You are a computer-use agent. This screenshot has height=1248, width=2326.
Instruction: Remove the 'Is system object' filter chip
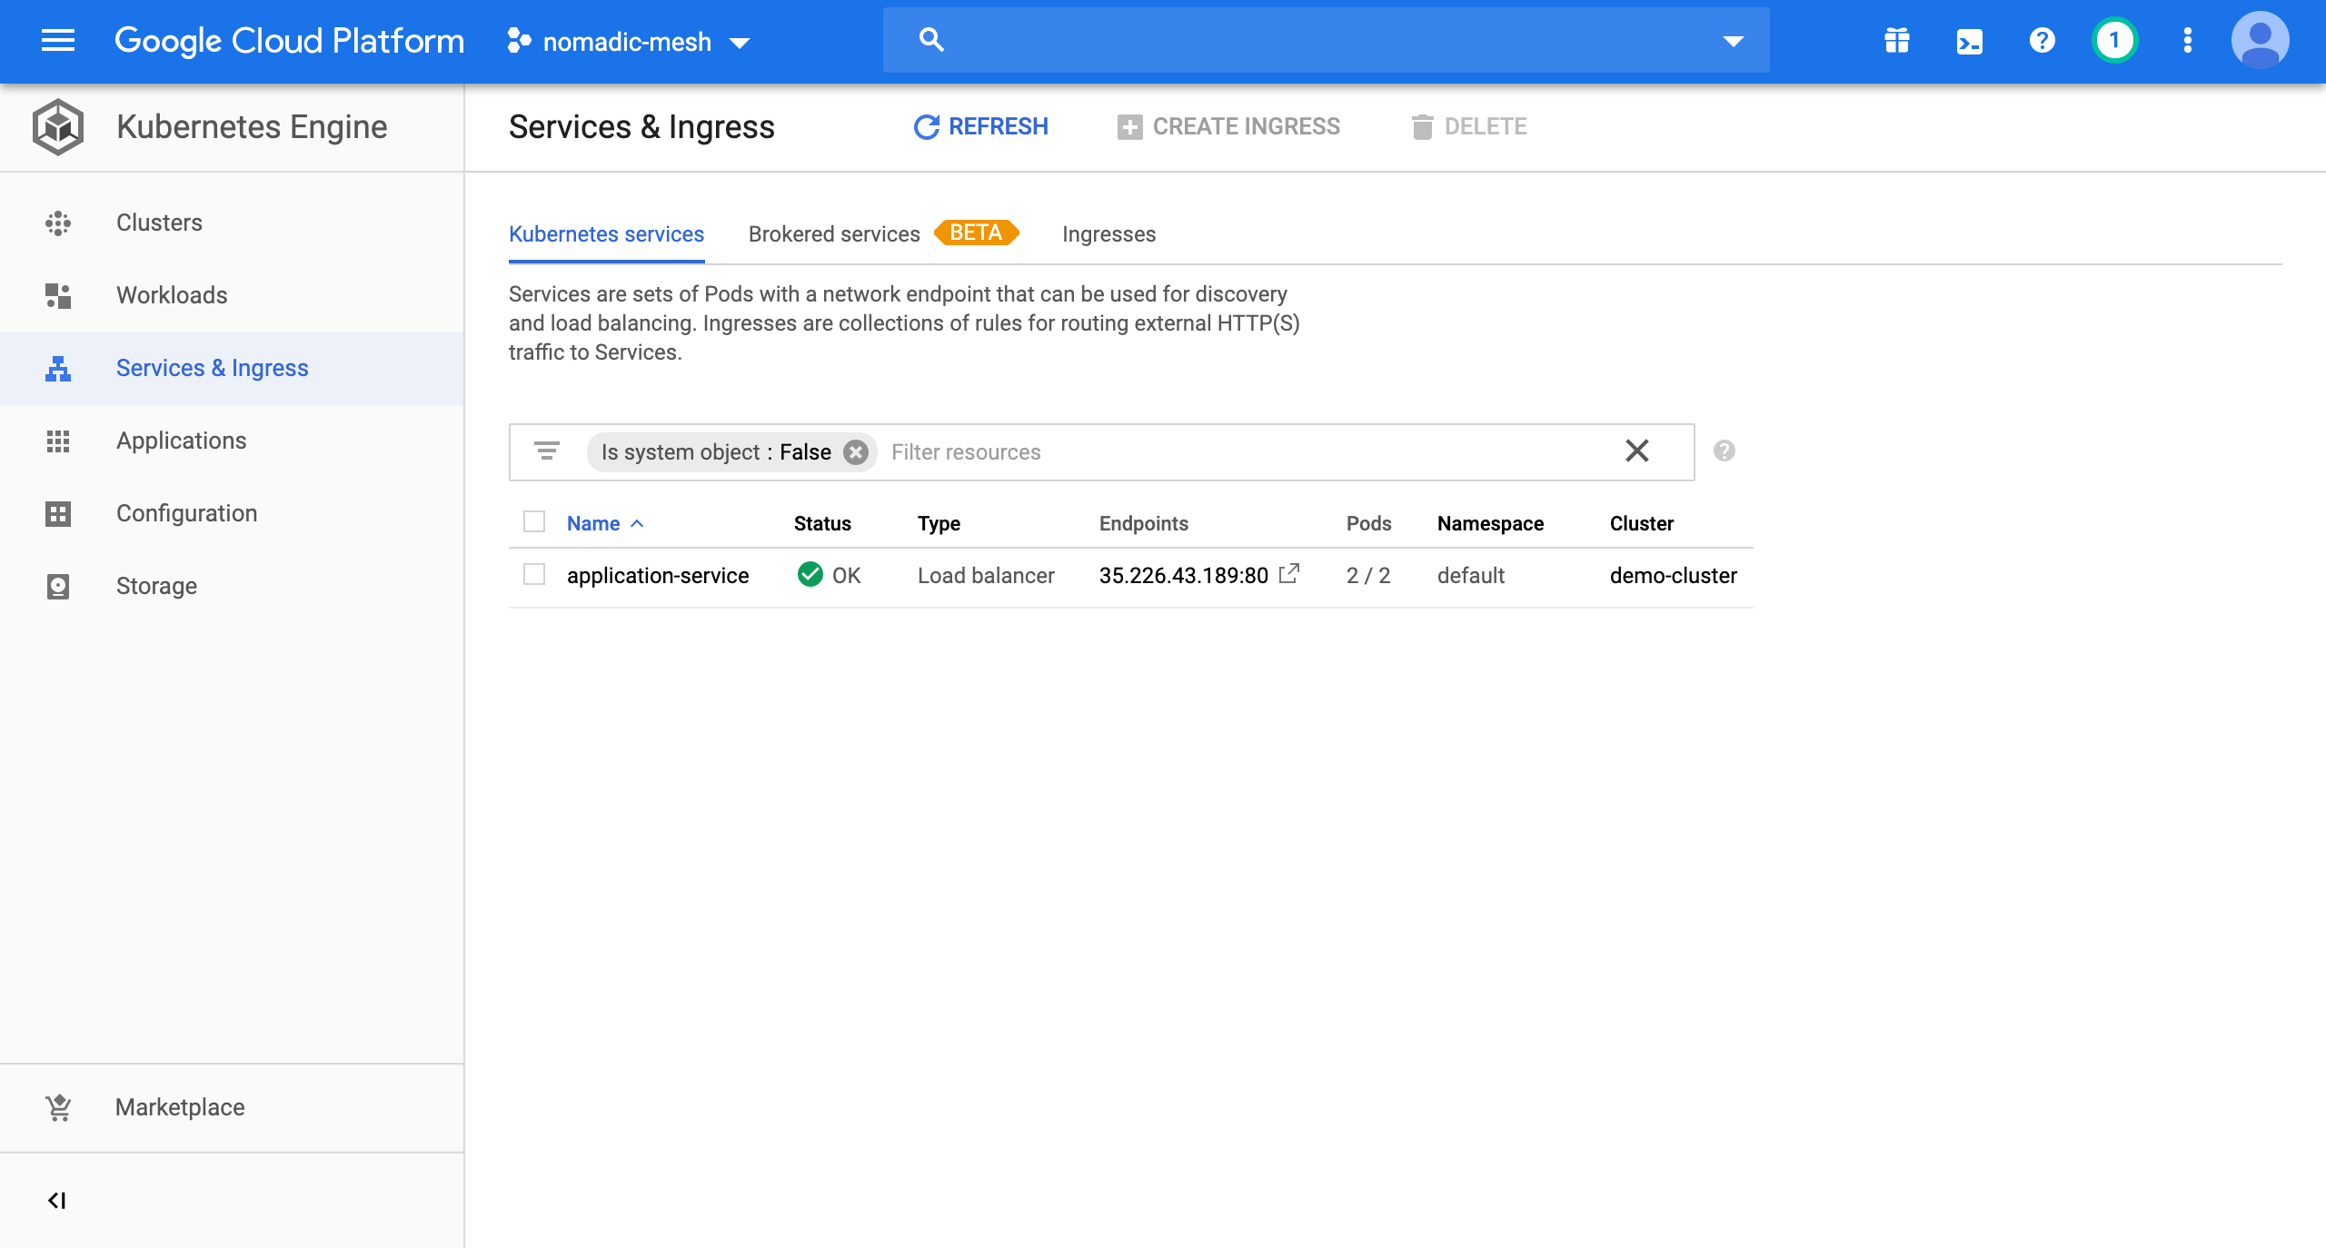855,452
